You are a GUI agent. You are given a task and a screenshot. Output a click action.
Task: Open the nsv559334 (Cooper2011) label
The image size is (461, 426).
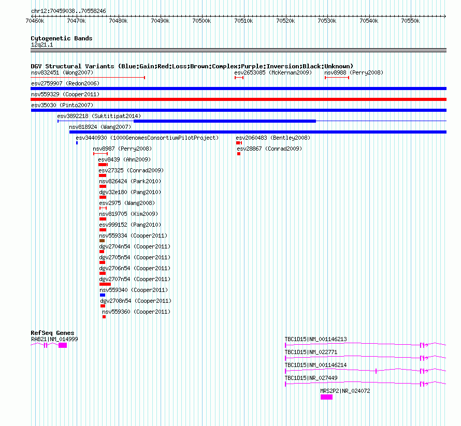click(x=133, y=236)
